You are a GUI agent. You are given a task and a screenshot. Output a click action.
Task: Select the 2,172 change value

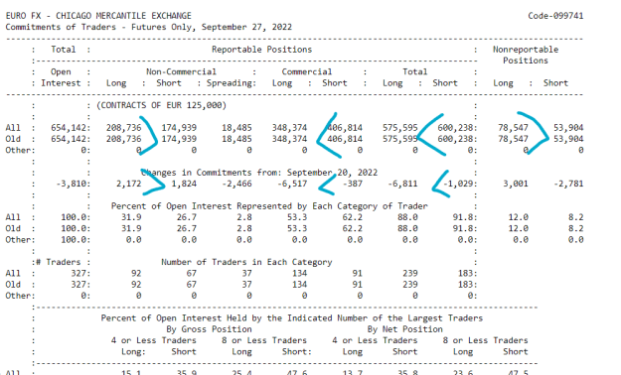coord(129,184)
